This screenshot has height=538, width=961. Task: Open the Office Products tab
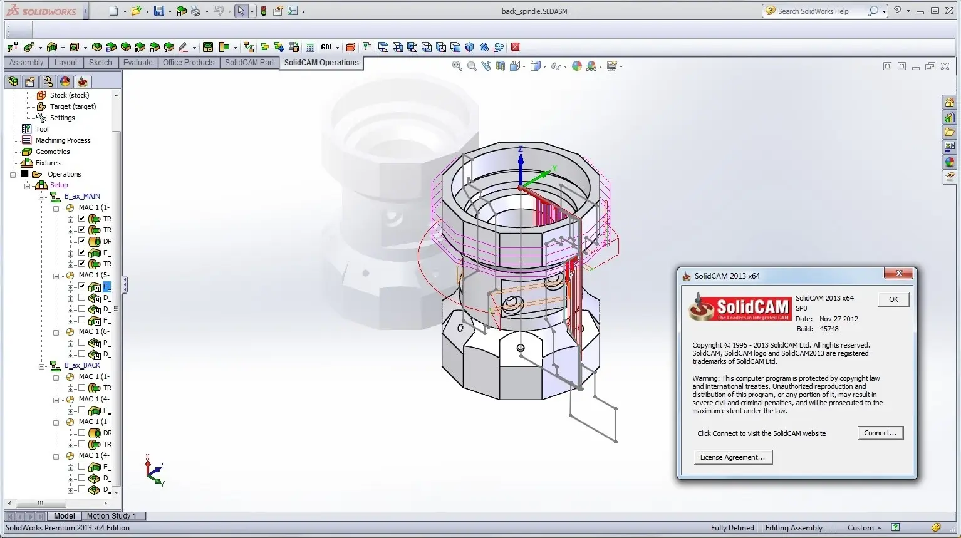189,63
